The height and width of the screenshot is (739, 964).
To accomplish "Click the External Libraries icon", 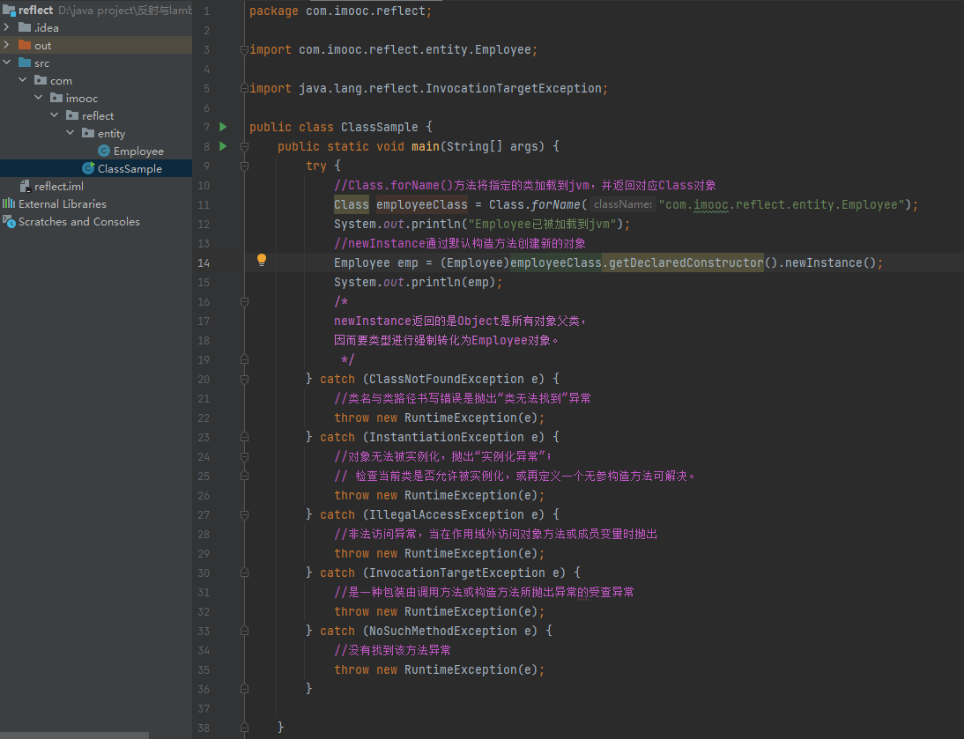I will click(9, 204).
